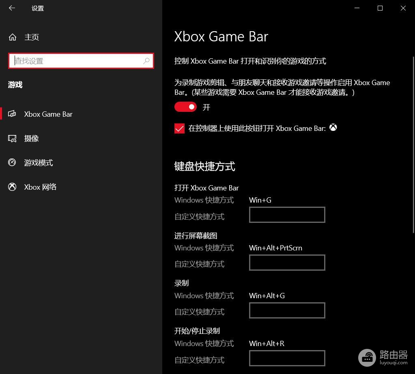Screen dimensions: 415x374
Task: Click the 进行屏幕截图 label
Action: tap(196, 236)
